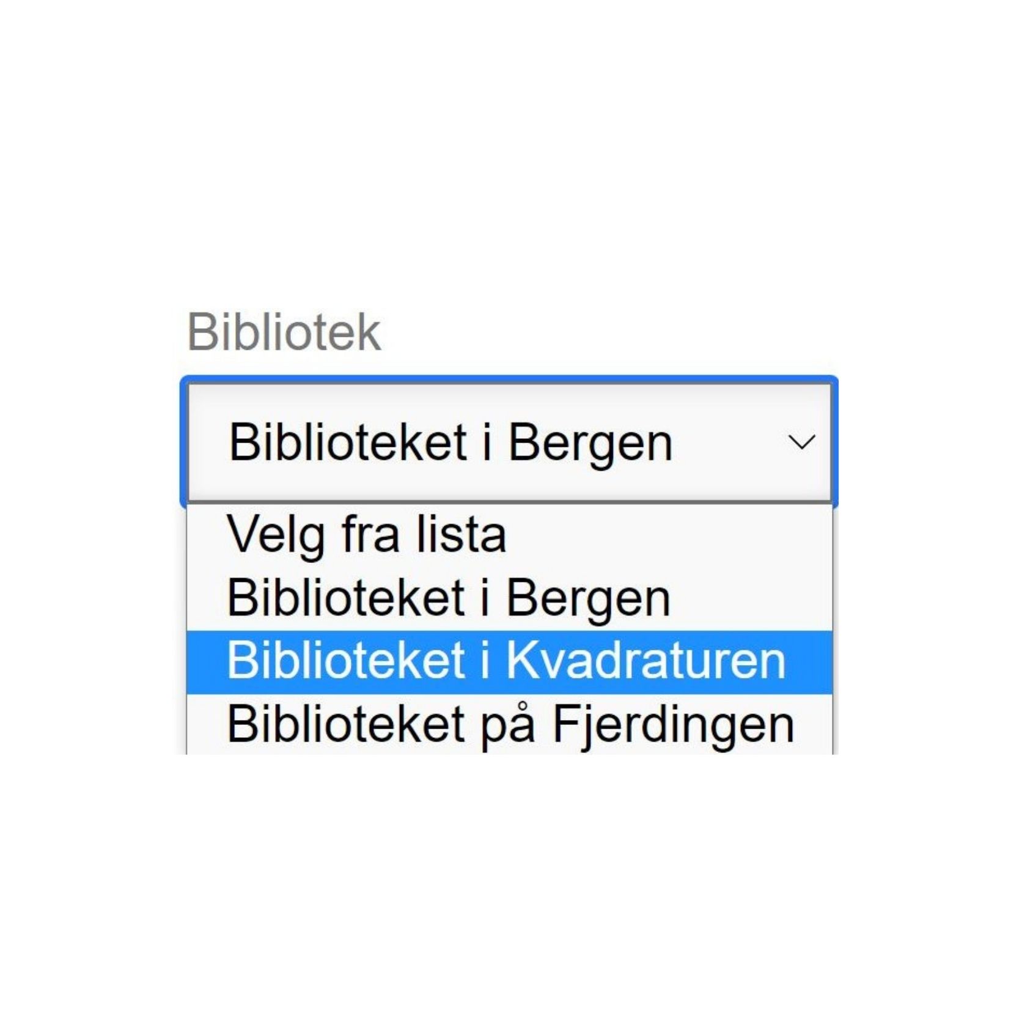Keep Bergen by clicking its list entry
The image size is (1011, 1011).
click(x=509, y=598)
